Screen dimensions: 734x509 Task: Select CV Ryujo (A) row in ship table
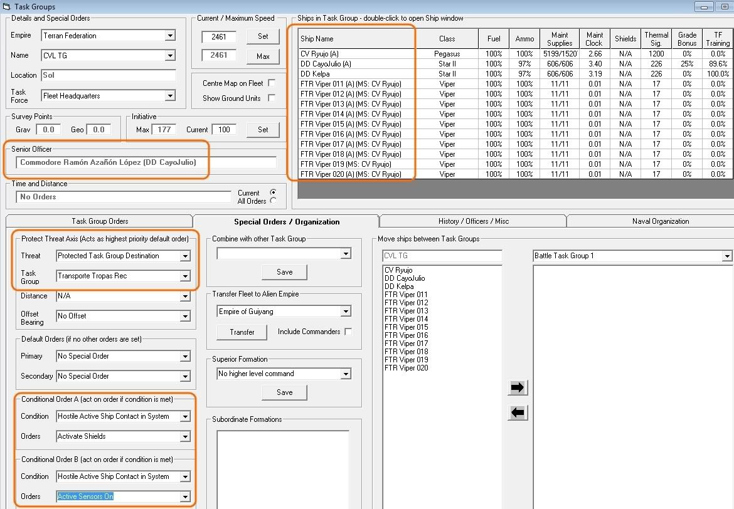[x=516, y=54]
